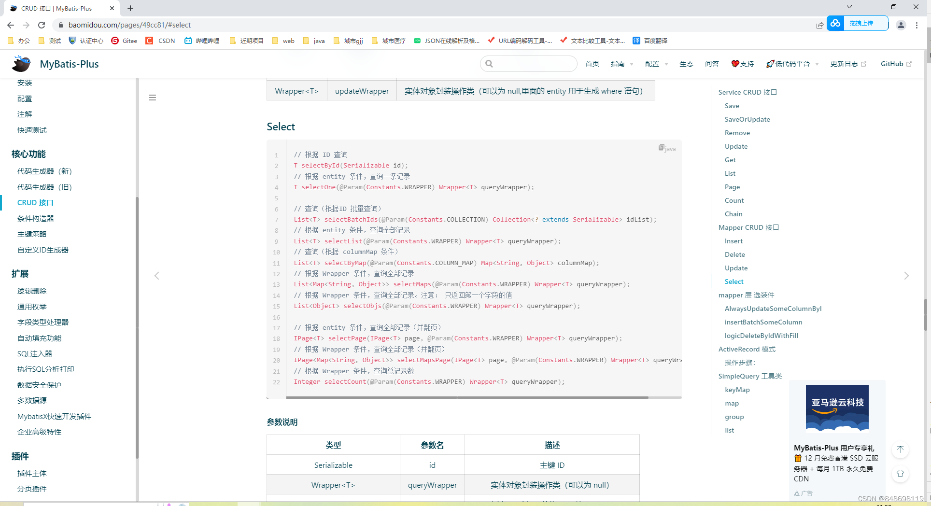
Task: Click the MyBatis-Plus bird logo
Action: (21, 64)
